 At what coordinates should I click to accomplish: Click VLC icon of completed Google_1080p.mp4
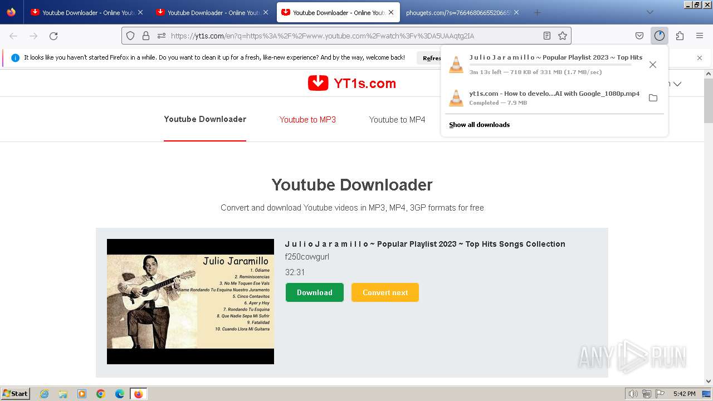pos(456,98)
